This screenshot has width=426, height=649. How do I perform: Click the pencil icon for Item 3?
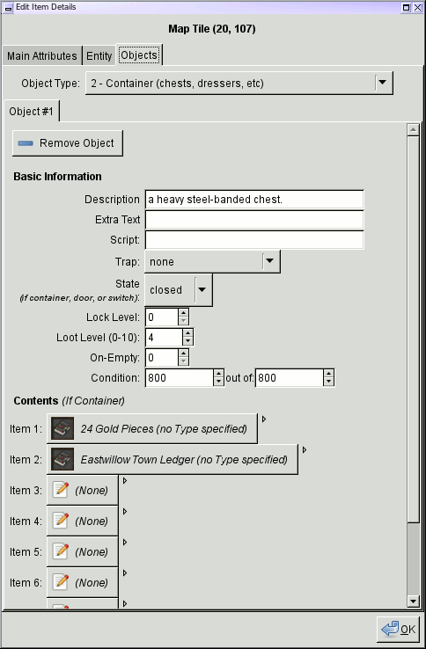click(61, 490)
